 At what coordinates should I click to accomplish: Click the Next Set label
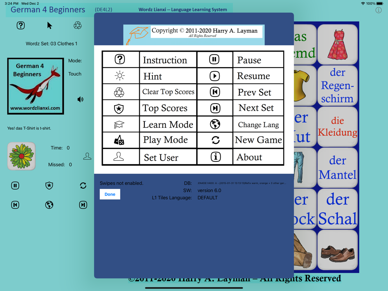pyautogui.click(x=256, y=108)
